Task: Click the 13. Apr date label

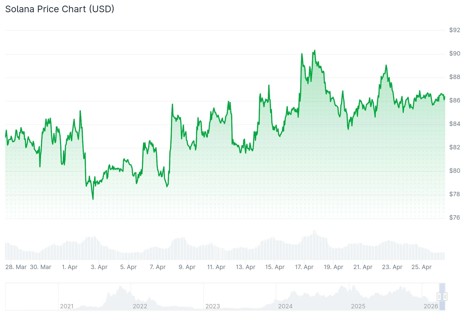Action: click(246, 267)
